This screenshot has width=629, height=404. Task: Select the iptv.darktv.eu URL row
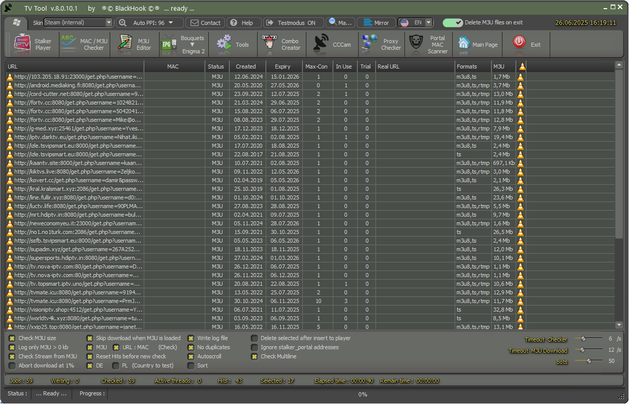(x=75, y=137)
